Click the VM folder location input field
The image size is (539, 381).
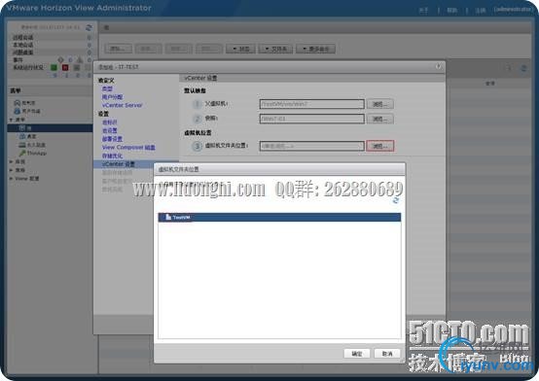(311, 146)
